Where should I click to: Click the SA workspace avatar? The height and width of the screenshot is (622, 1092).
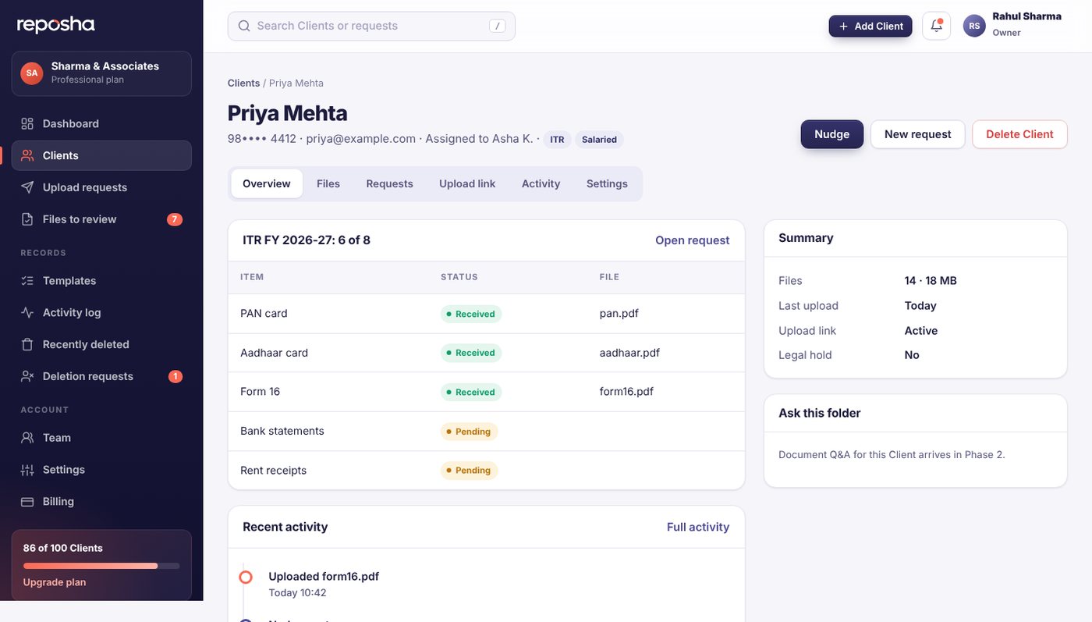tap(31, 73)
